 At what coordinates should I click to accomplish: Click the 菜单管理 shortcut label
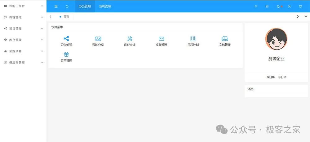pyautogui.click(x=66, y=61)
